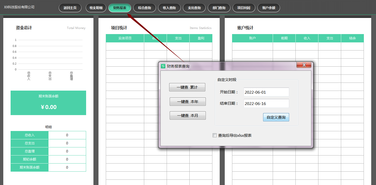Image resolution: width=376 pixels, height=185 pixels.
Task: Open the 项目利润 tab
Action: tap(244, 8)
